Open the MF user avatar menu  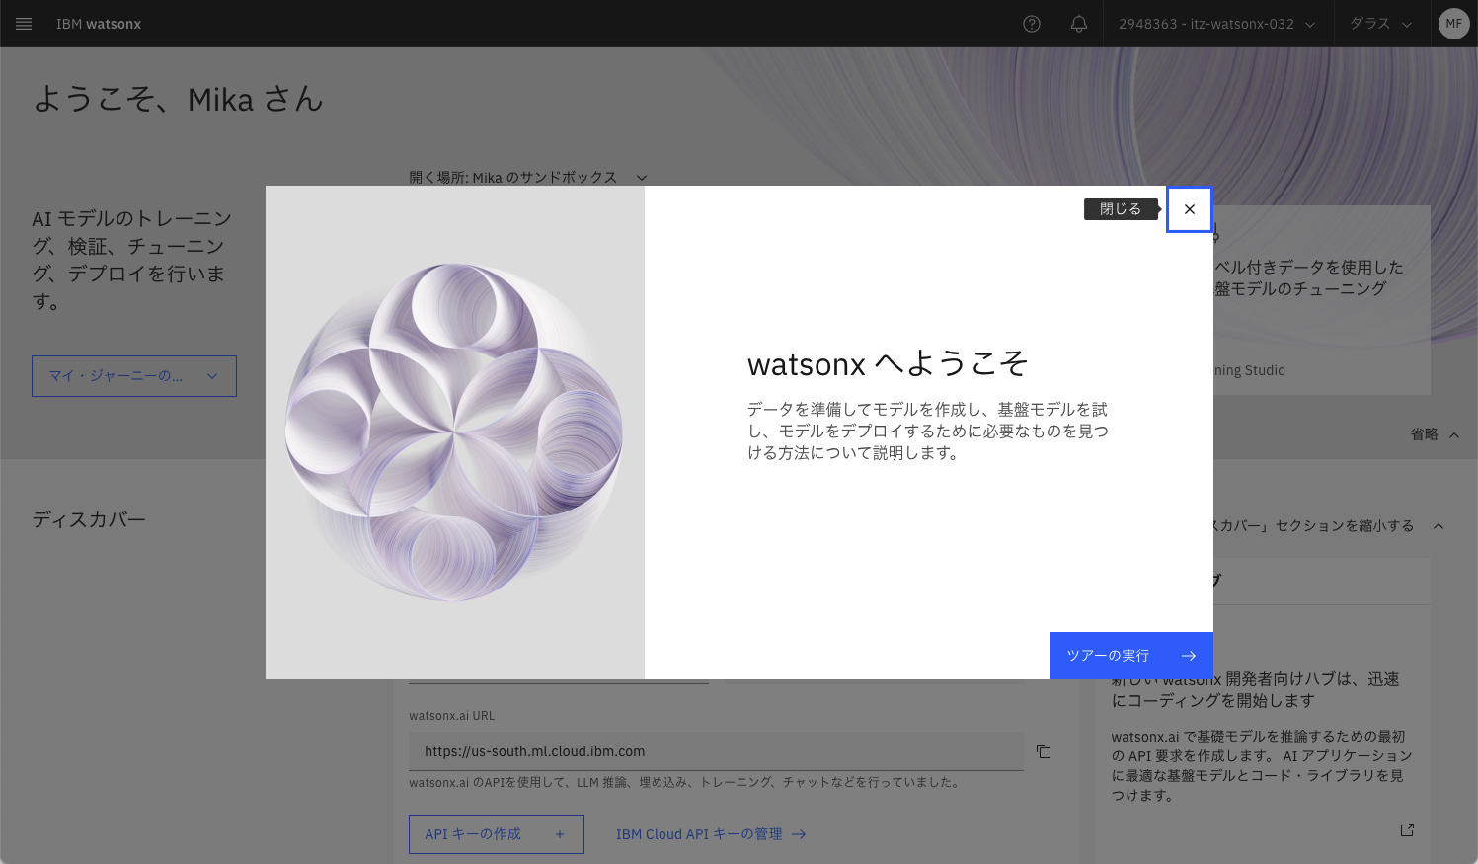[1453, 24]
